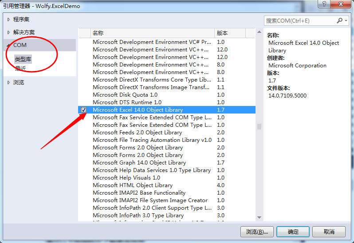Sort by the 名称 column header
Viewport: 354px width, 243px height.
pyautogui.click(x=153, y=33)
